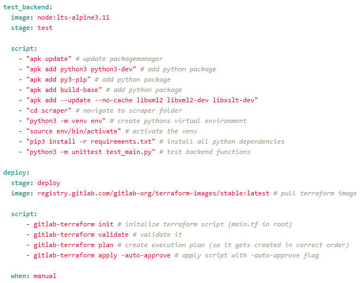Click the "when: manual" line

33,276
